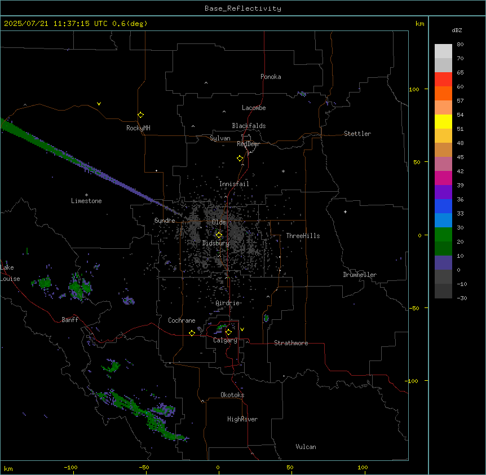The width and height of the screenshot is (486, 475).
Task: Select the lightest gray 80-70 dBZ legend swatch
Action: (x=443, y=51)
